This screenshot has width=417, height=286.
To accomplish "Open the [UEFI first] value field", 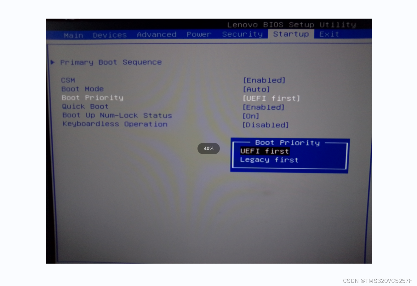I will point(271,98).
